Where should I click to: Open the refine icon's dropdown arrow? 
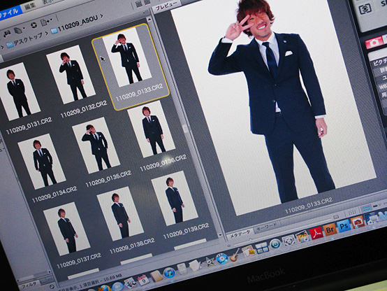pyautogui.click(x=24, y=28)
